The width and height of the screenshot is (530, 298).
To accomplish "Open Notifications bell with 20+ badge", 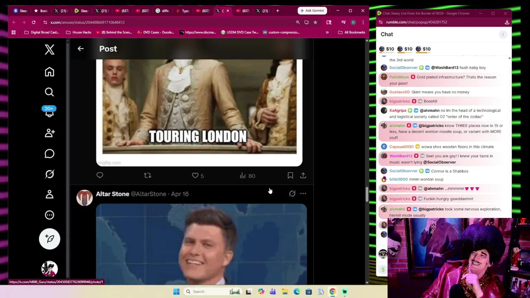I will click(49, 112).
